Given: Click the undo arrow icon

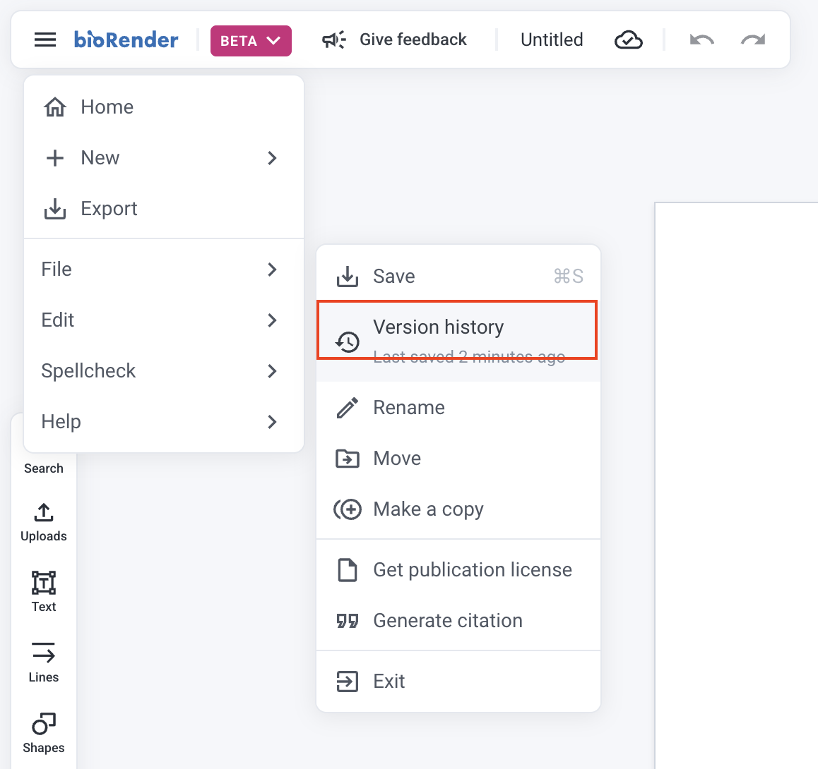Looking at the screenshot, I should [x=701, y=40].
